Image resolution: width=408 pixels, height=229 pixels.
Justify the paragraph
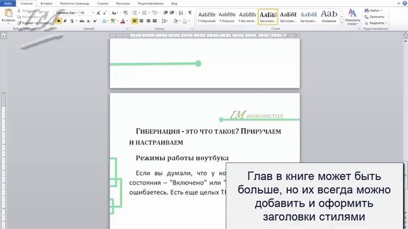[x=154, y=21]
